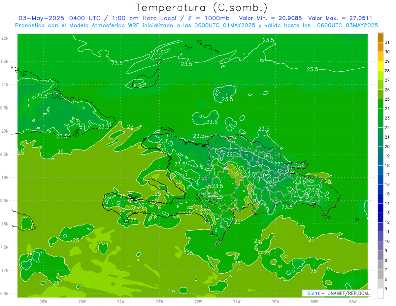
Task: Click the '71W' longitude axis label
Action: [x=237, y=301]
